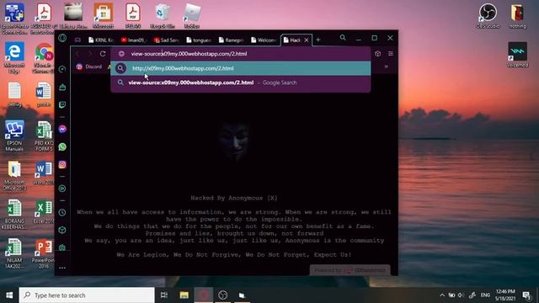The height and width of the screenshot is (303, 539).
Task: Open the extensions cube icon in toolbar
Action: 378,54
